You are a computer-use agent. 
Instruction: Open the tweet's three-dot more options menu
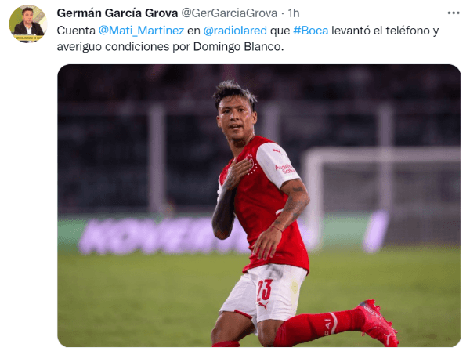[454, 13]
